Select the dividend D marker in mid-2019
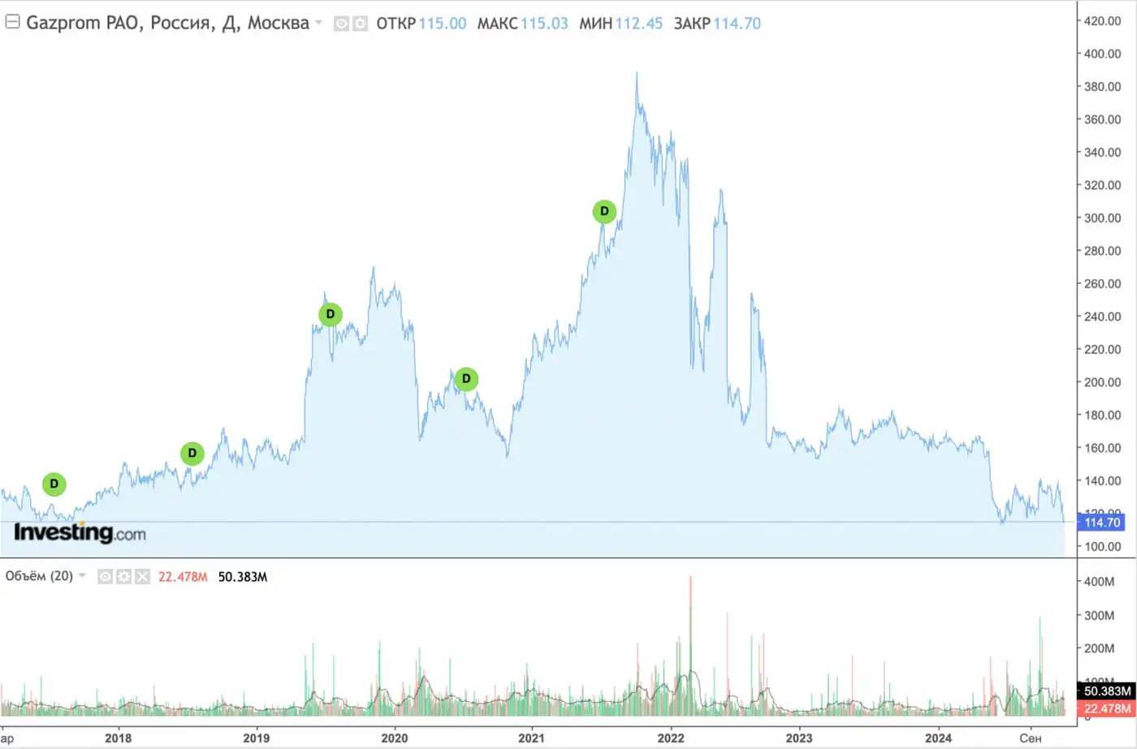1137x749 pixels. 331,315
